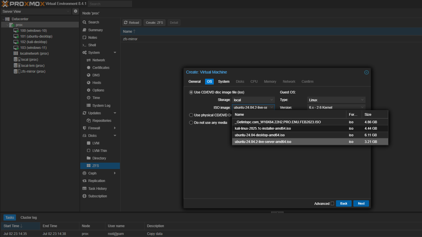
Task: Collapse the Disks section arrow
Action: coord(115,136)
